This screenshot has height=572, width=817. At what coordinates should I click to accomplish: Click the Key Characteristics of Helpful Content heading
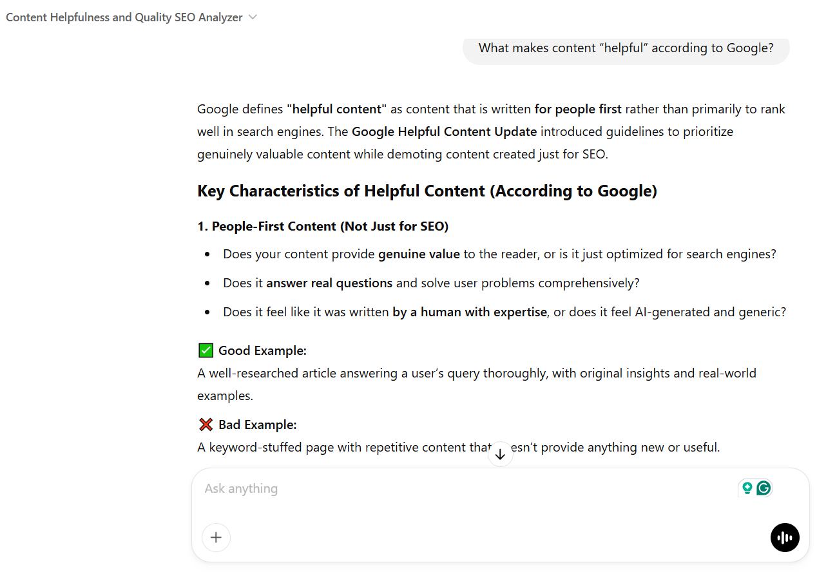point(427,191)
